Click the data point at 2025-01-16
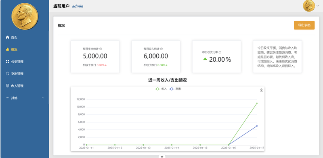 pos(229,145)
